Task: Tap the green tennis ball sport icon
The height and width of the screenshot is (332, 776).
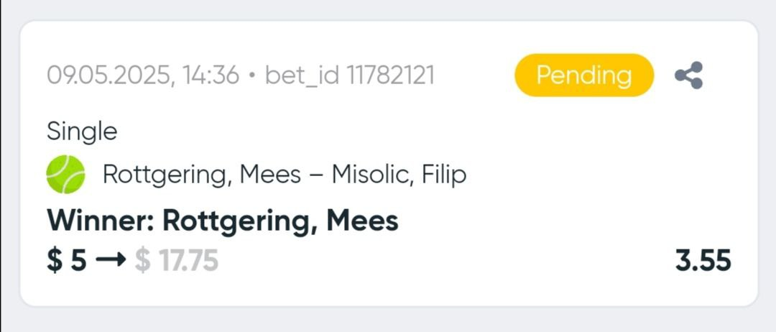Action: (x=66, y=174)
